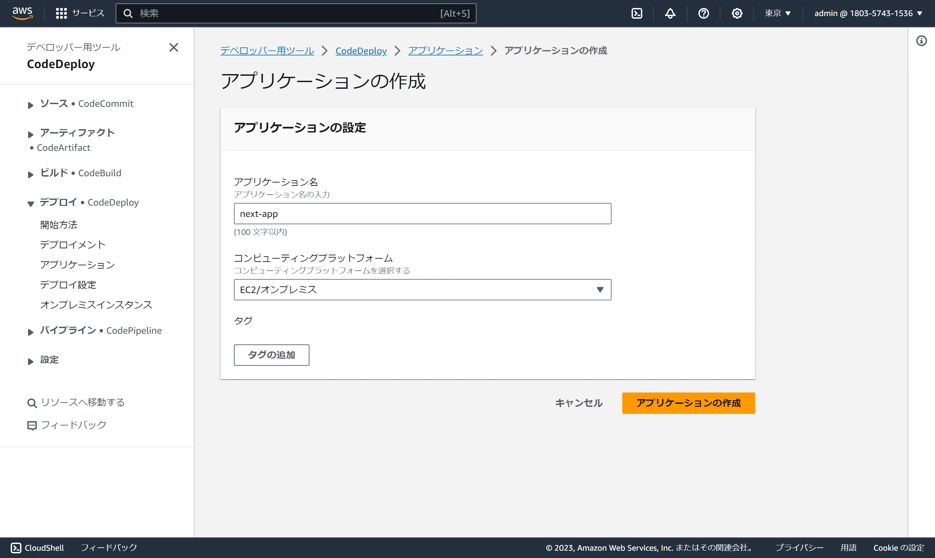The image size is (935, 558).
Task: View notifications via the bell icon
Action: (x=670, y=13)
